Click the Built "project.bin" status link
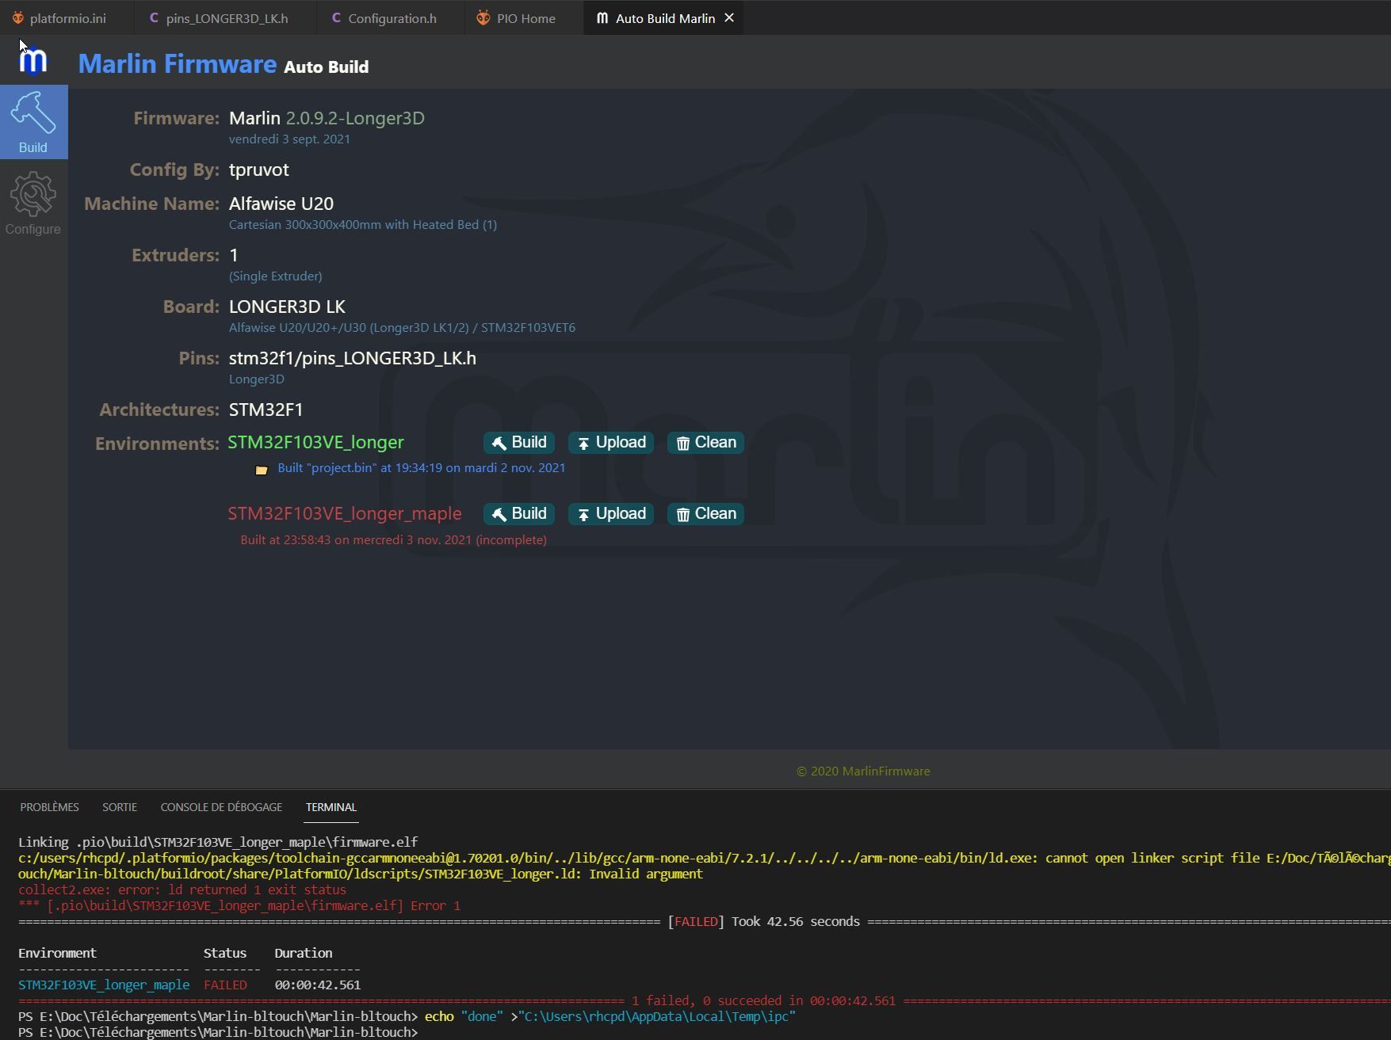 tap(422, 468)
